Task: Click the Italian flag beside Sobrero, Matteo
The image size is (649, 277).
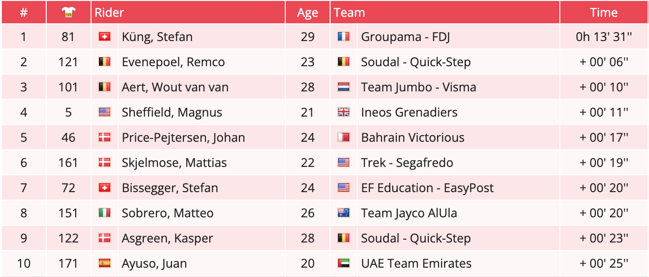Action: (x=105, y=213)
